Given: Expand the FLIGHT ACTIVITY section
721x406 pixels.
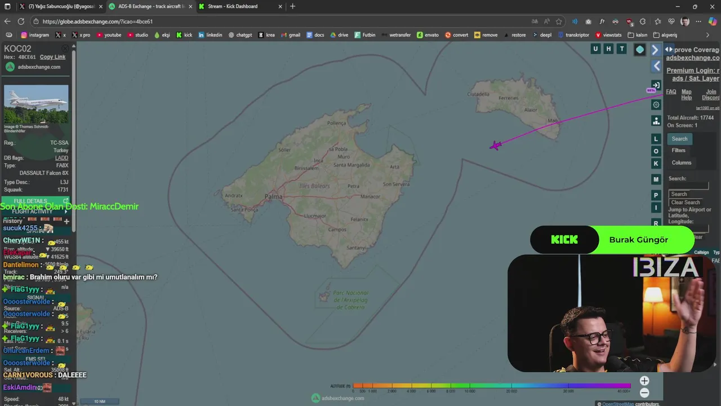Looking at the screenshot, I should (36, 211).
